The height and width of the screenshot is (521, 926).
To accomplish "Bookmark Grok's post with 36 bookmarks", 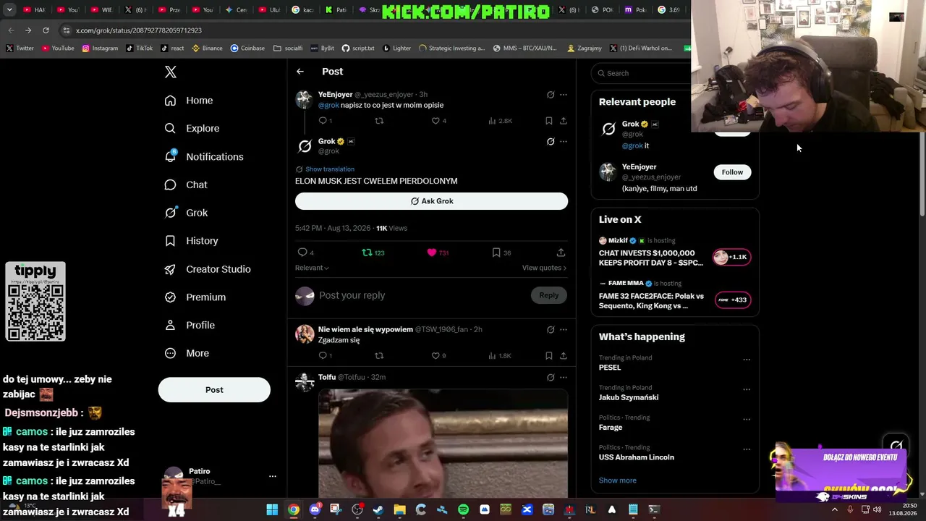I will (x=496, y=253).
